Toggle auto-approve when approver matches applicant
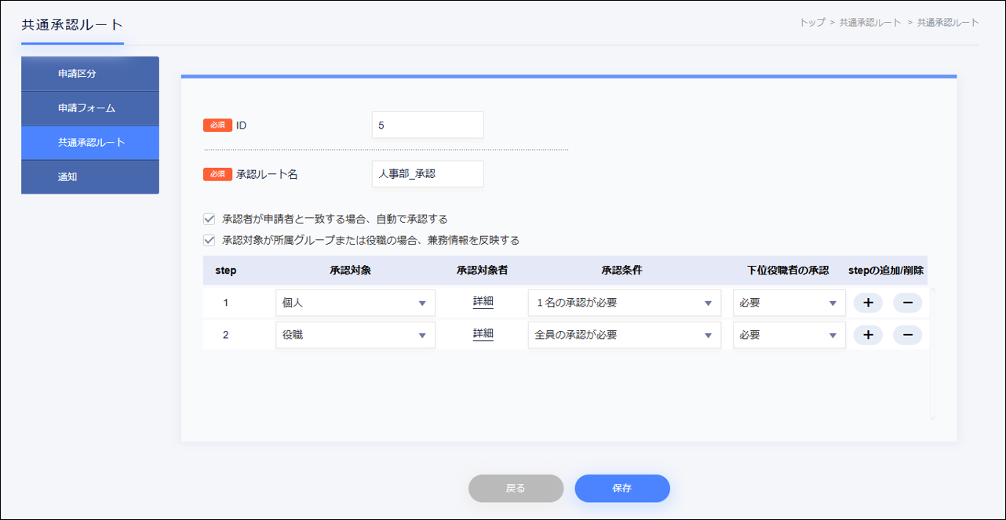Viewport: 1006px width, 520px height. (210, 220)
